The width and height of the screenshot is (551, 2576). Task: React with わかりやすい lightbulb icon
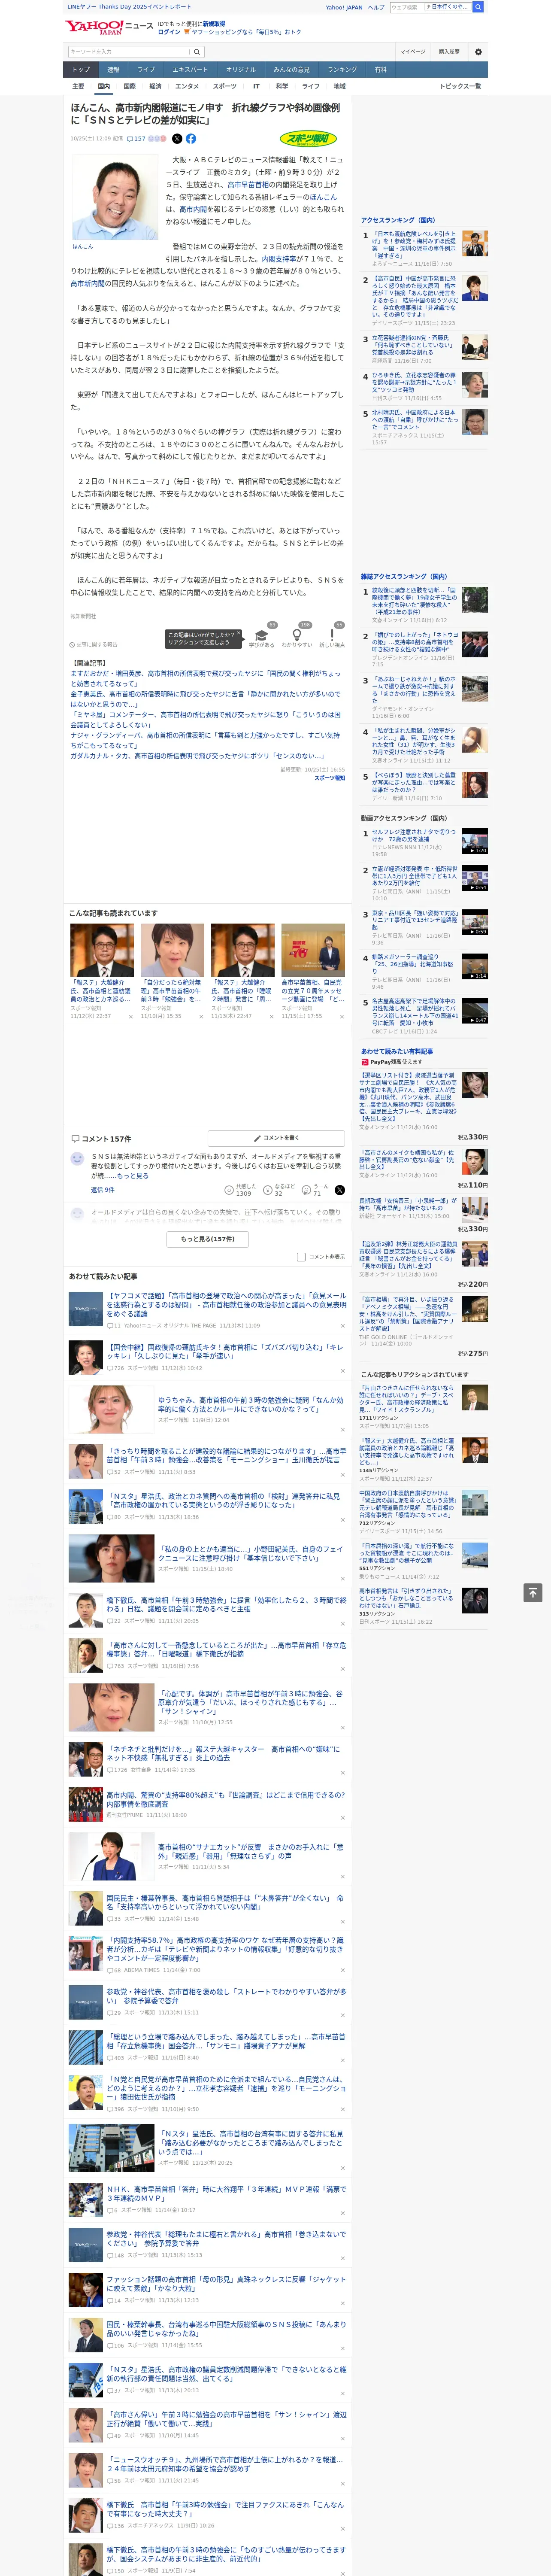coord(296,635)
